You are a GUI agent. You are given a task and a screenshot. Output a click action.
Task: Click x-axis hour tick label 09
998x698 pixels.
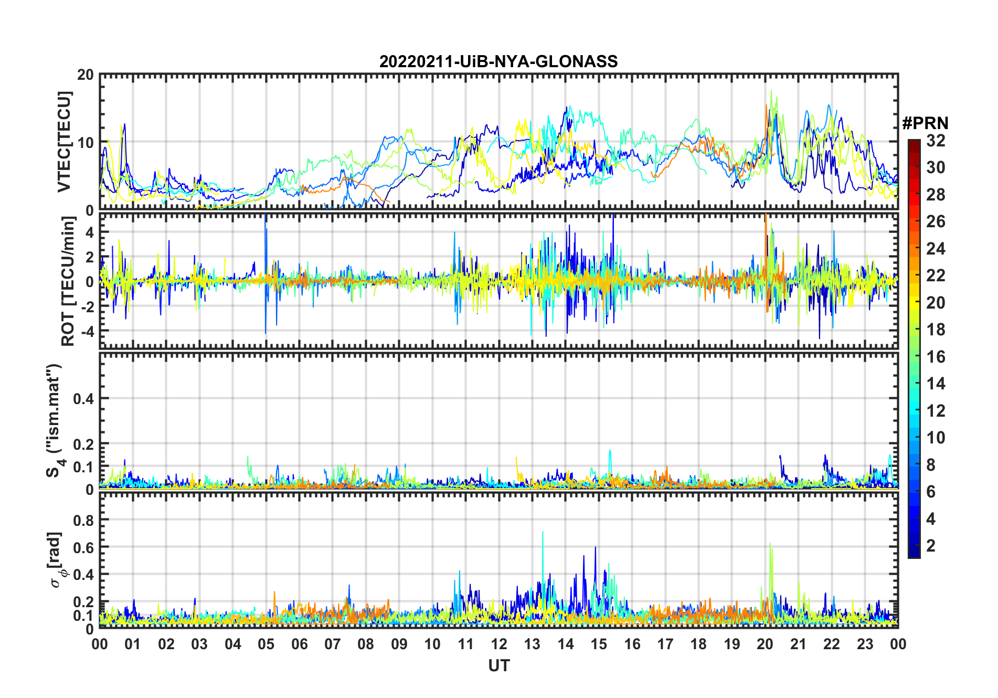399,644
